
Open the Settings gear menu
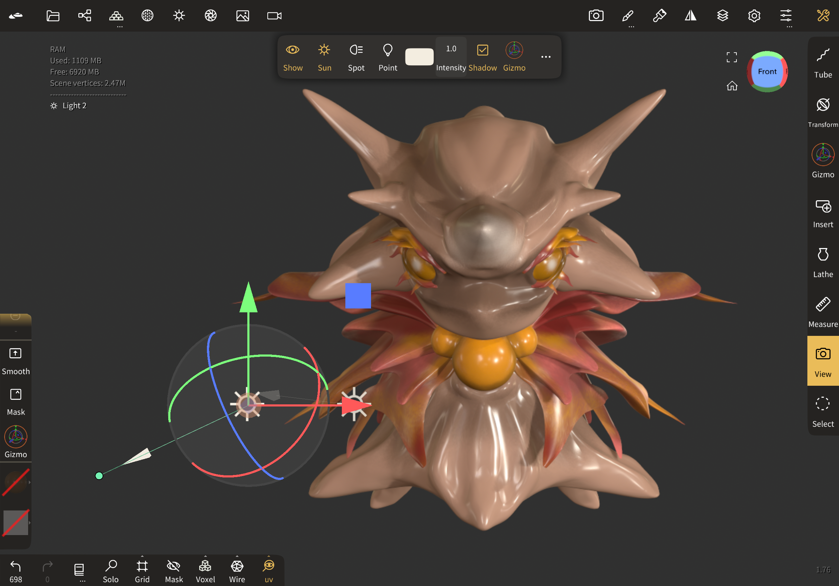coord(754,16)
